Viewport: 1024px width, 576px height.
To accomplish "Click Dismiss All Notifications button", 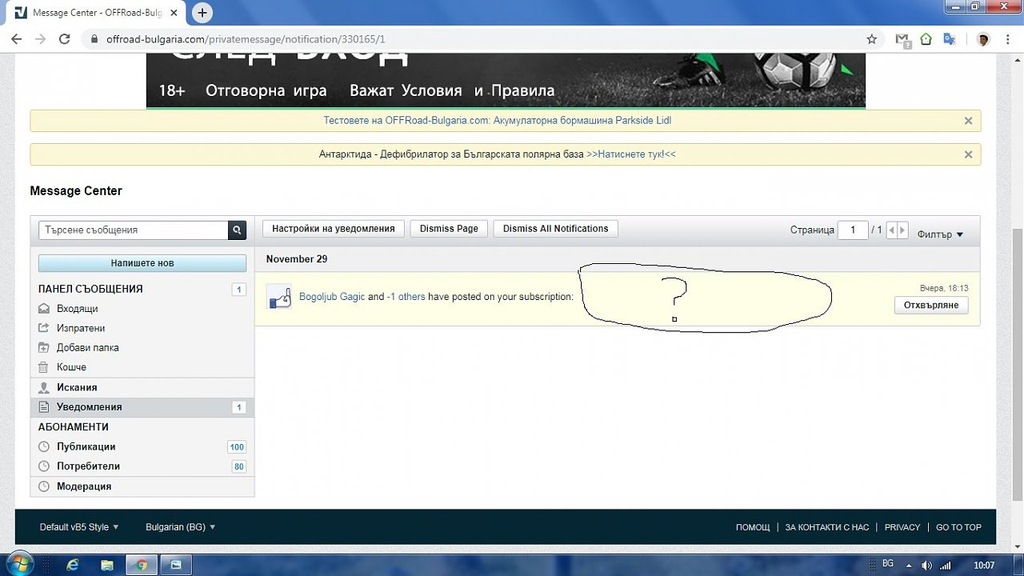I will (556, 229).
